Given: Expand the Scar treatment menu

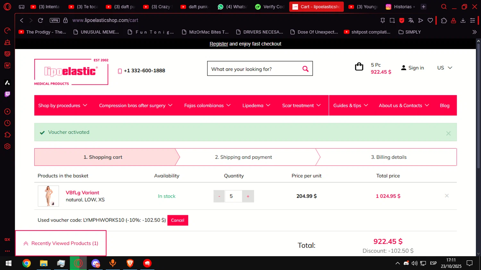Looking at the screenshot, I should [301, 105].
